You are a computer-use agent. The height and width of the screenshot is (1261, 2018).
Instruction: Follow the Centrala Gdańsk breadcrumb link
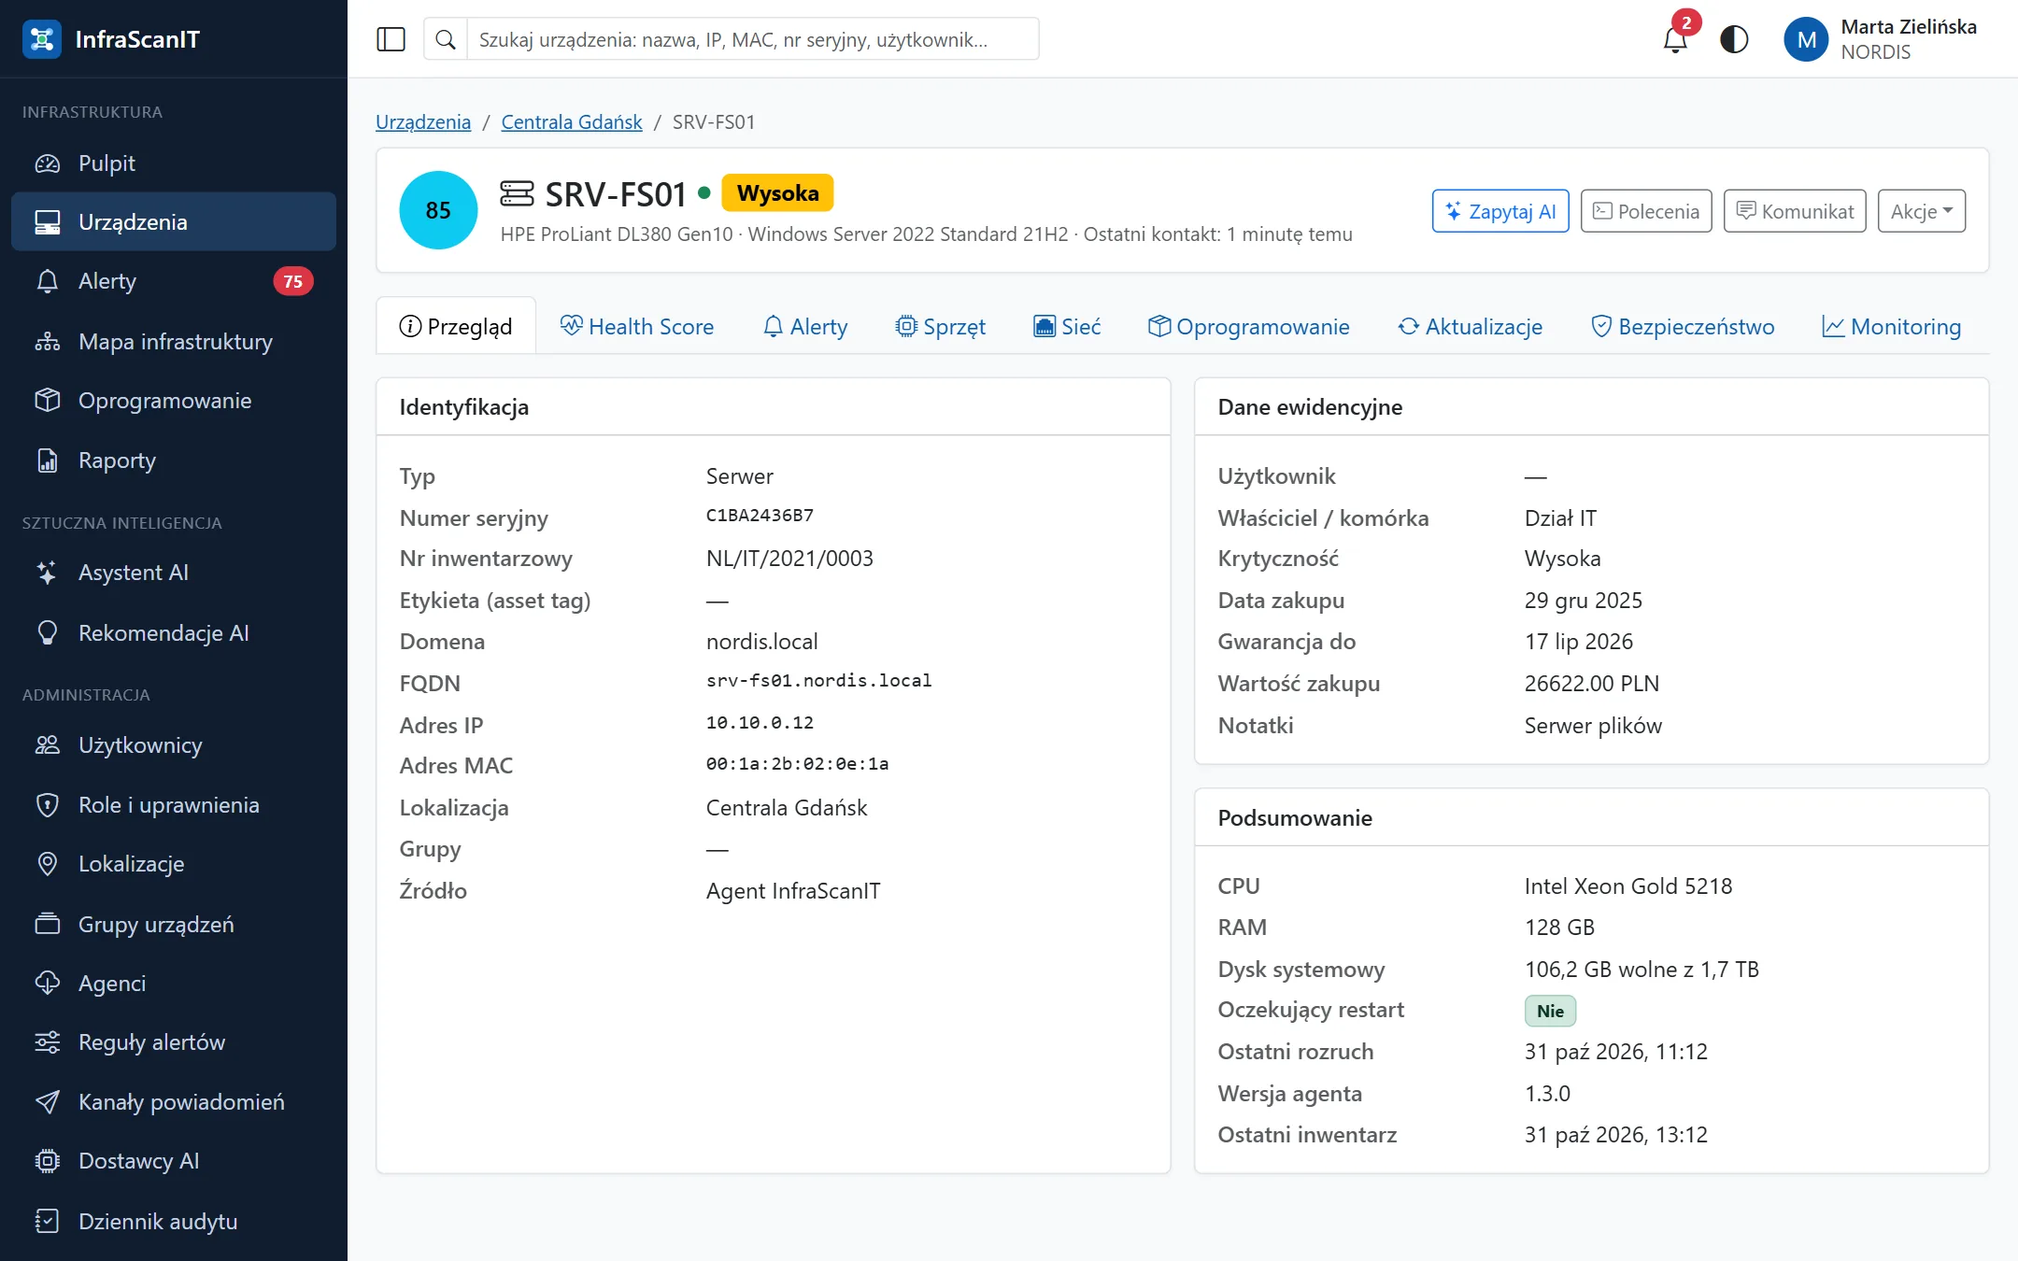(x=572, y=122)
